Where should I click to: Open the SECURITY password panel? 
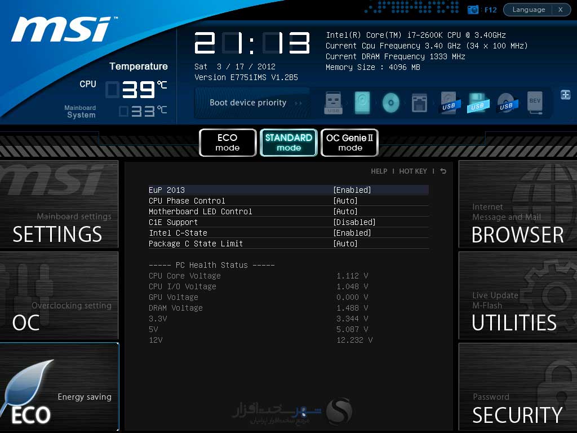pyautogui.click(x=518, y=387)
